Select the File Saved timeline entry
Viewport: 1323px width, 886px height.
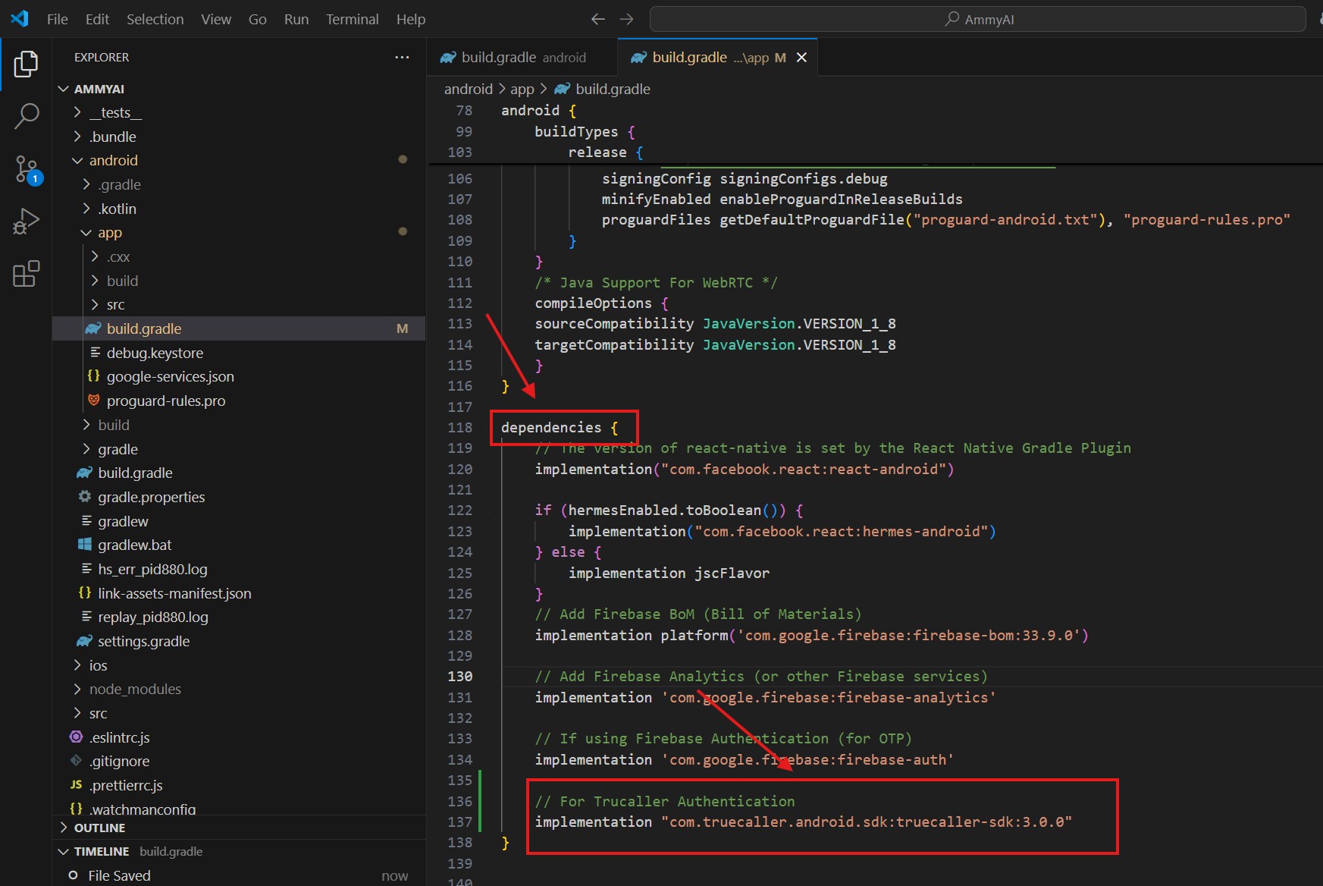point(119,875)
